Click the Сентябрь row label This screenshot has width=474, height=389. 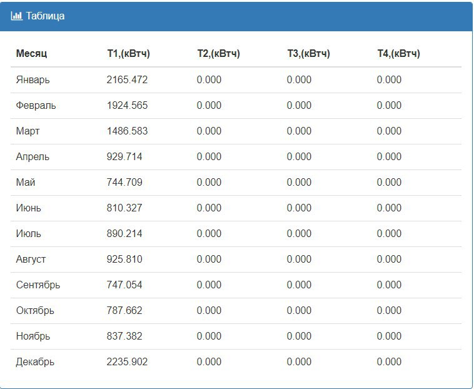[x=38, y=285]
